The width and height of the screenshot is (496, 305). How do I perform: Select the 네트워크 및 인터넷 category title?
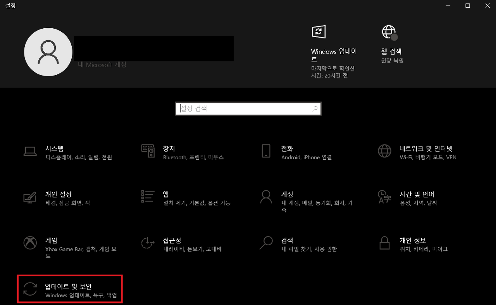(x=426, y=148)
